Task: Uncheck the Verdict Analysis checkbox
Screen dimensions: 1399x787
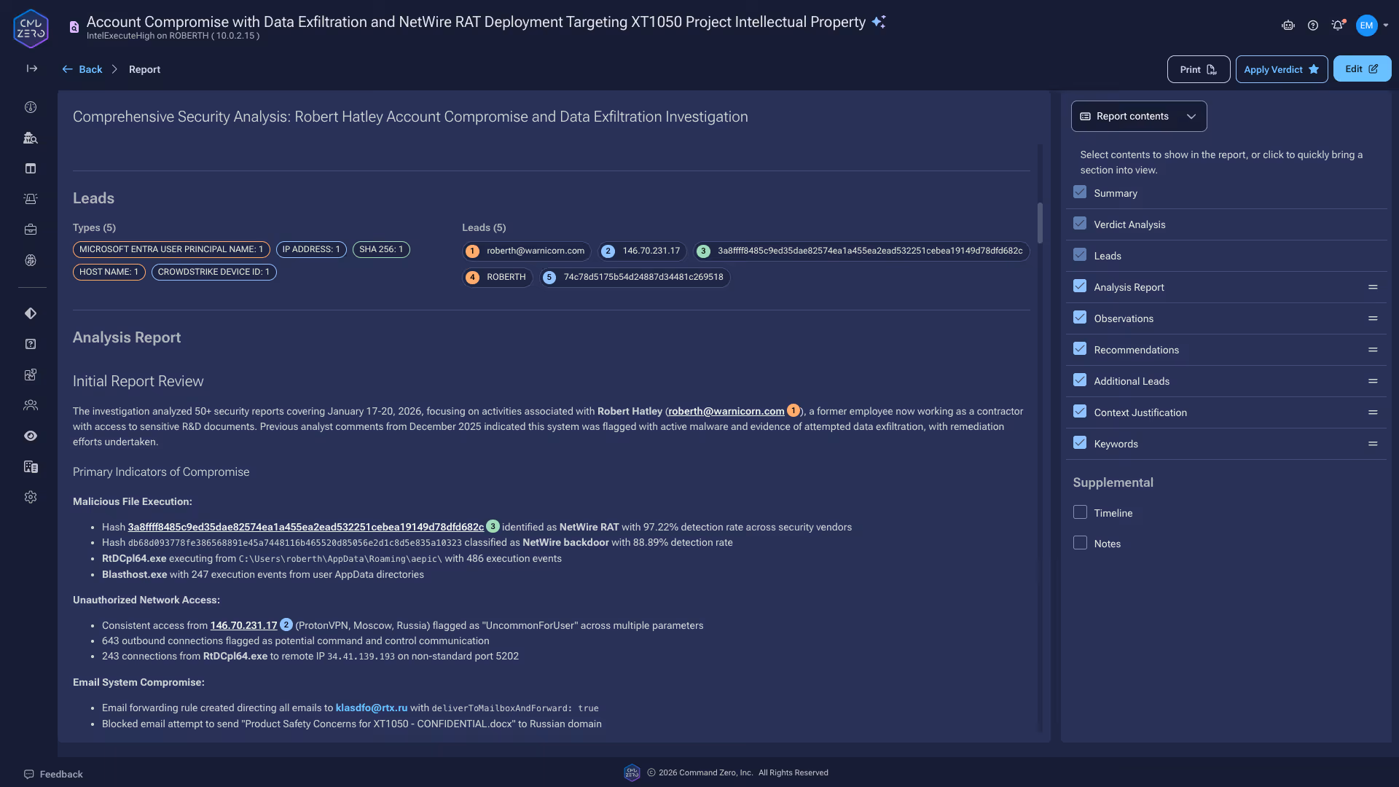Action: click(x=1080, y=224)
